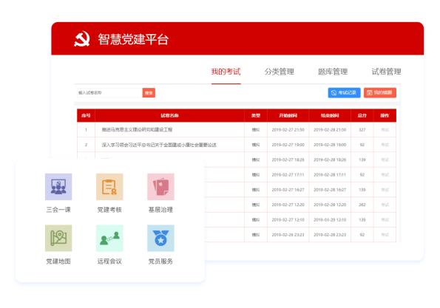The image size is (440, 308).
Task: Start 考试 for row starting 2019-02-27 18:26
Action: pyautogui.click(x=385, y=160)
